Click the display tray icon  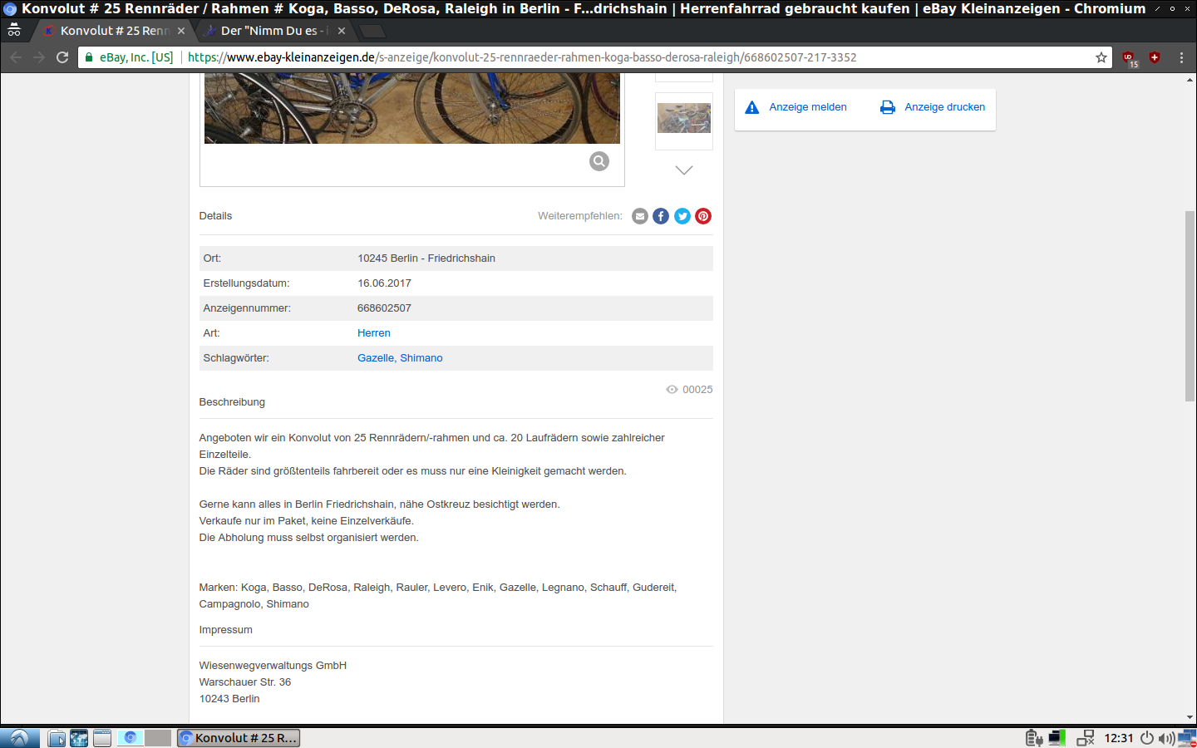click(x=1057, y=738)
